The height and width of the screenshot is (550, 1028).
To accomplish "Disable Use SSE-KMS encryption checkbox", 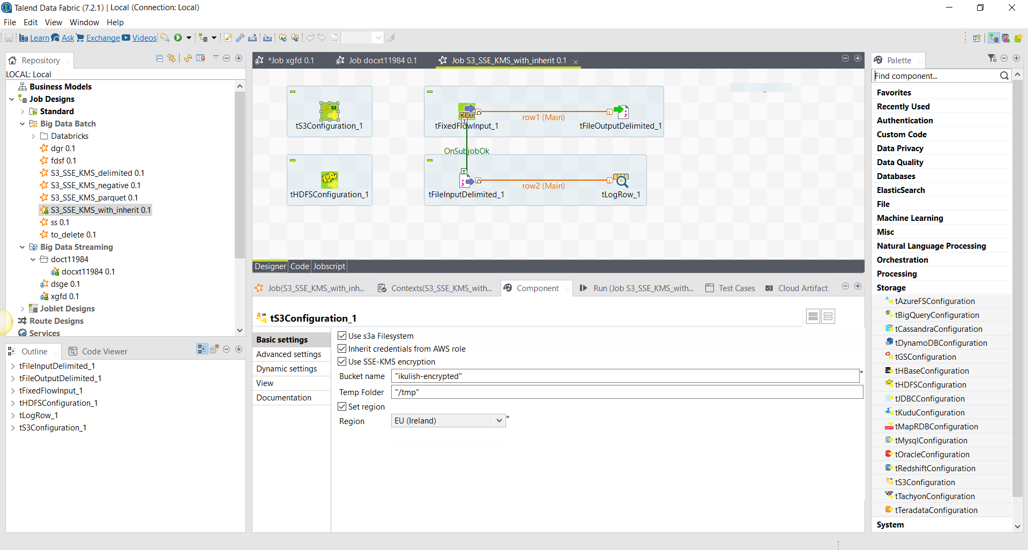I will (x=342, y=362).
